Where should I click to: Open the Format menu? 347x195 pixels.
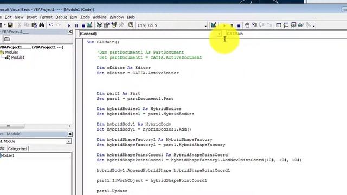[46, 17]
